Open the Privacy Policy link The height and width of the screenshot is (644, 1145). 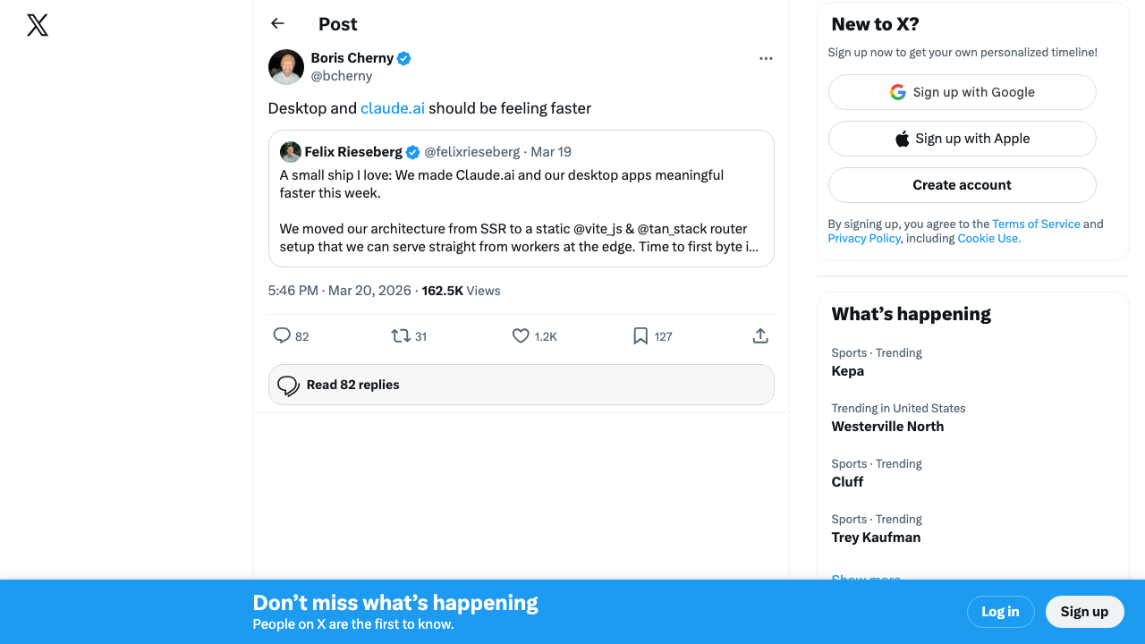[864, 239]
